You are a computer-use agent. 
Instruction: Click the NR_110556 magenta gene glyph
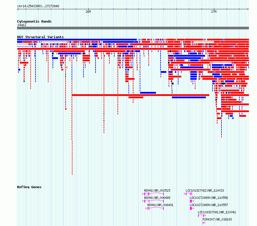click(x=192, y=201)
